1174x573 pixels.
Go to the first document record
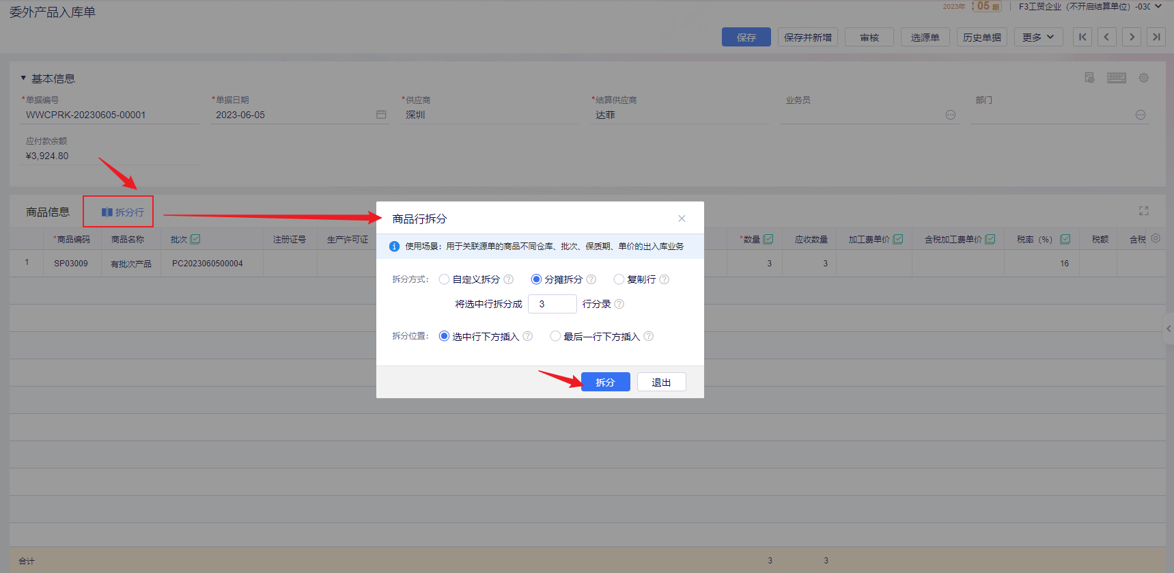pyautogui.click(x=1082, y=37)
